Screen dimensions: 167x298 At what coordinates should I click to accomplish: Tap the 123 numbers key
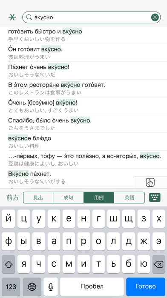11,286
